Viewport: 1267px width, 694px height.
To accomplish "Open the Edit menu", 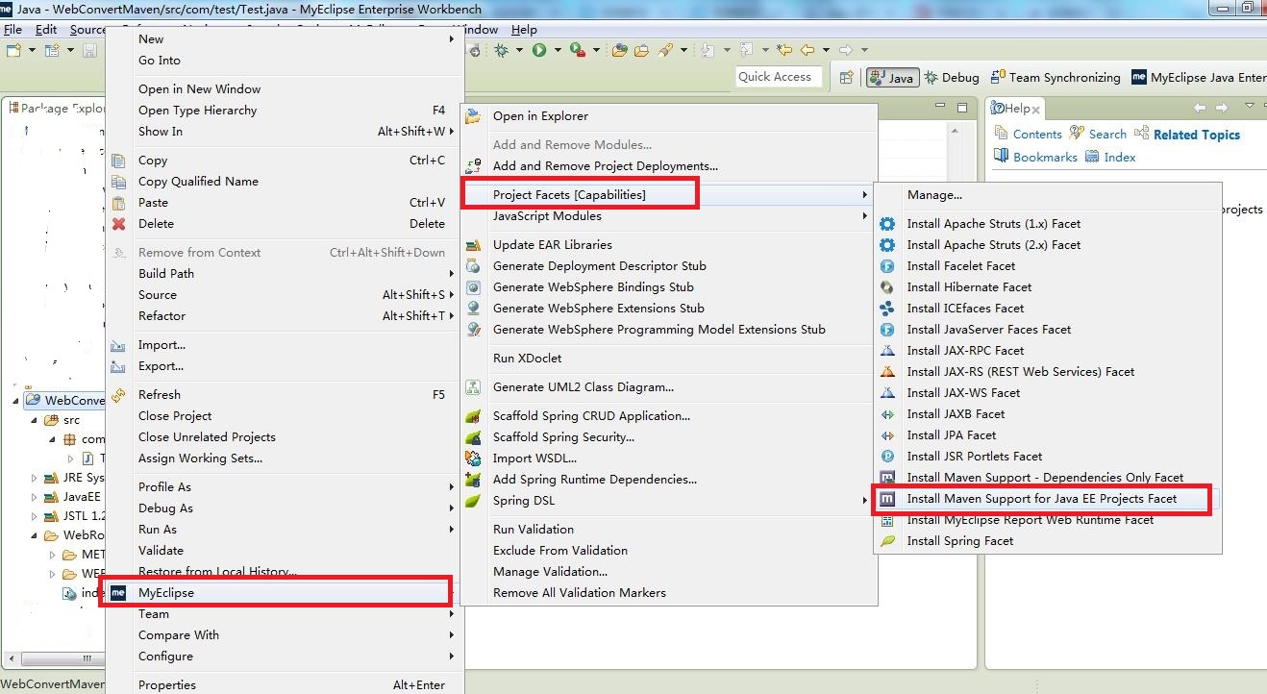I will [x=46, y=30].
